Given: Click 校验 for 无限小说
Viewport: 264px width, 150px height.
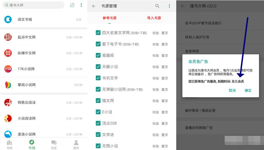Looking at the screenshot, I should pos(156,146).
